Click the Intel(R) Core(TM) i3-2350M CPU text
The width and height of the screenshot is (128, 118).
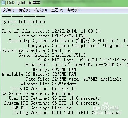(x=88, y=65)
